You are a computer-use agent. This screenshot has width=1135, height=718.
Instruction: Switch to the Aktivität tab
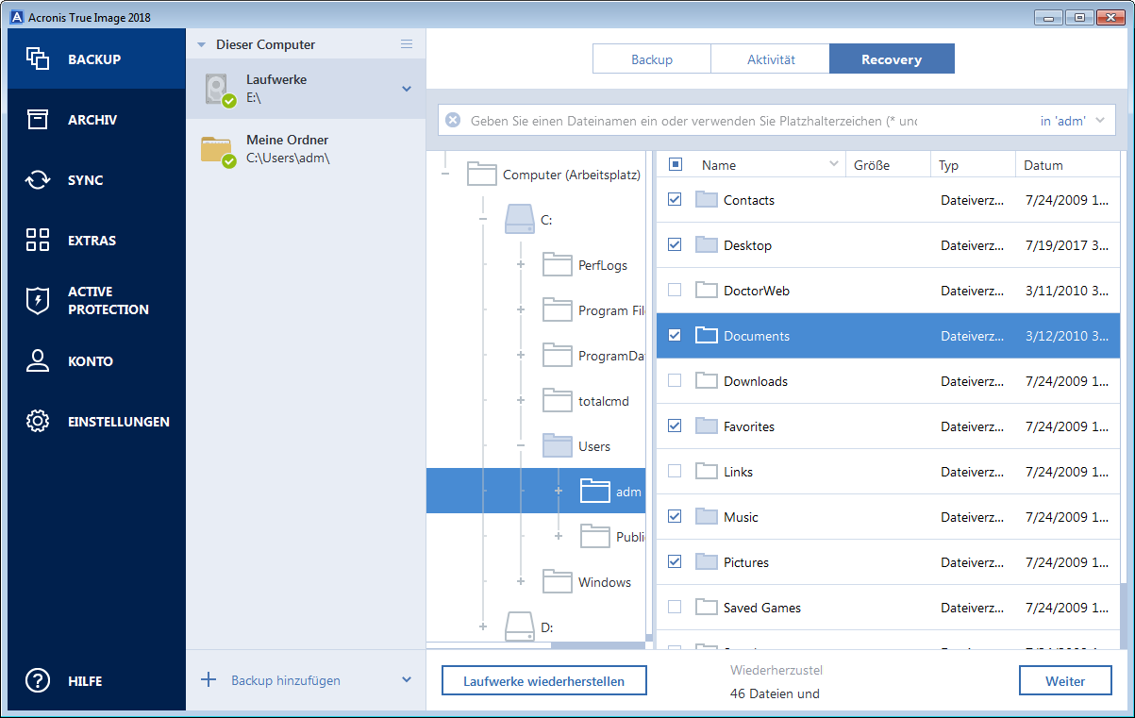pos(771,58)
